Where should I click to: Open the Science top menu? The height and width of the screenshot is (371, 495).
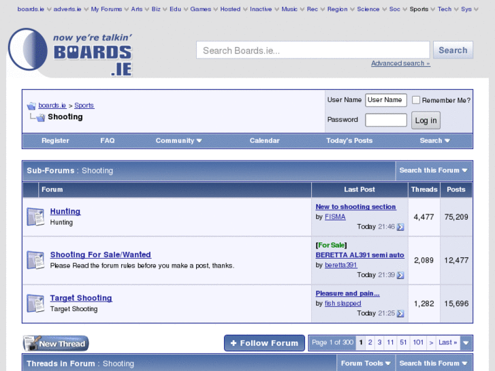pyautogui.click(x=368, y=9)
